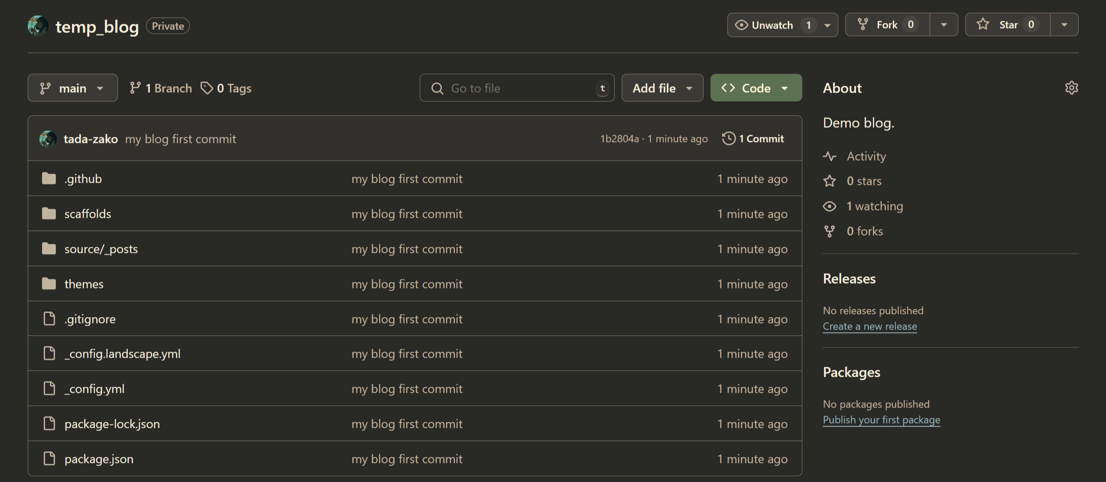Click the commit history clock icon

click(729, 139)
